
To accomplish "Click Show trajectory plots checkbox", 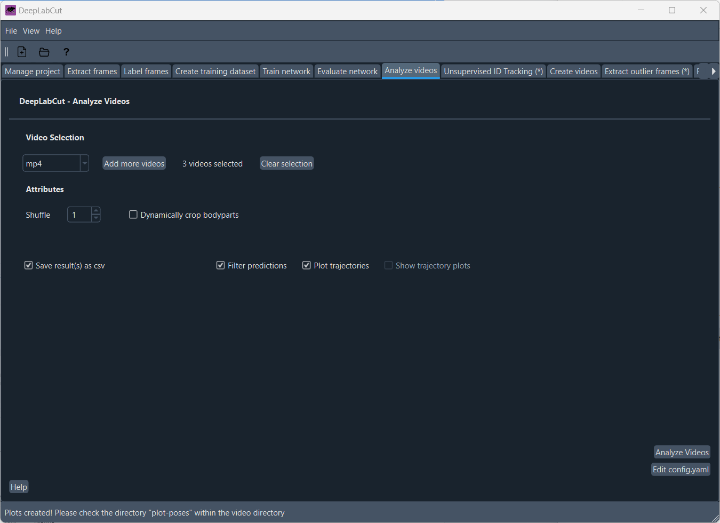I will point(388,265).
